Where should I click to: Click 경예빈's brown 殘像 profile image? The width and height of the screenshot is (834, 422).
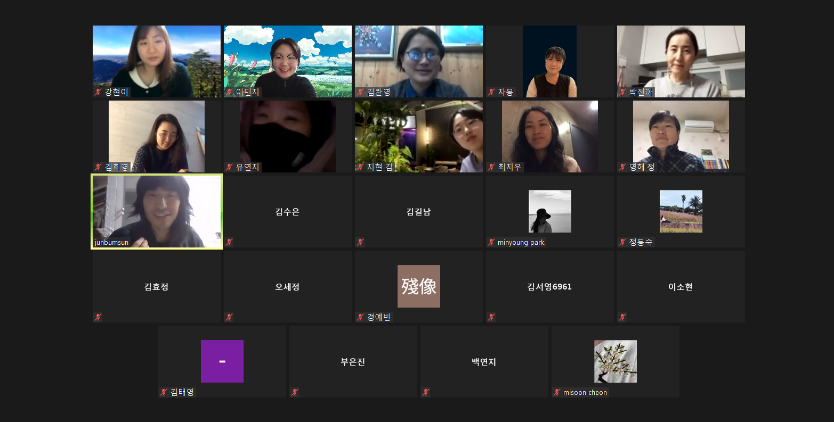click(x=419, y=286)
